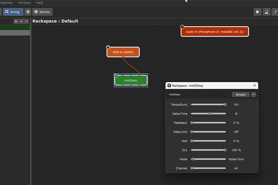Click the Wiring view button
This screenshot has height=185, width=278.
12,12
